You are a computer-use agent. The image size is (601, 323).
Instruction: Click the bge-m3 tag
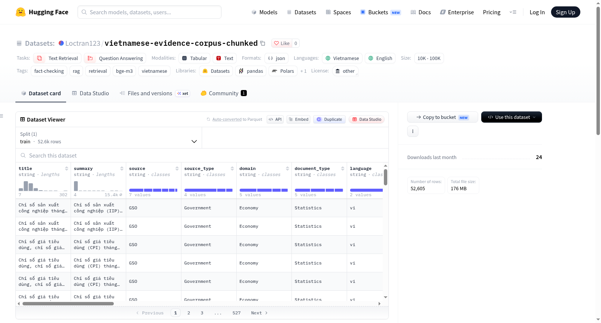(124, 71)
